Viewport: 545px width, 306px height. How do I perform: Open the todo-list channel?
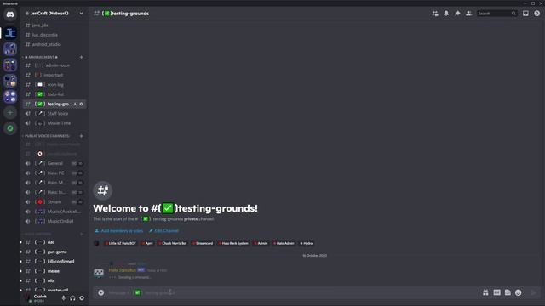coord(54,94)
